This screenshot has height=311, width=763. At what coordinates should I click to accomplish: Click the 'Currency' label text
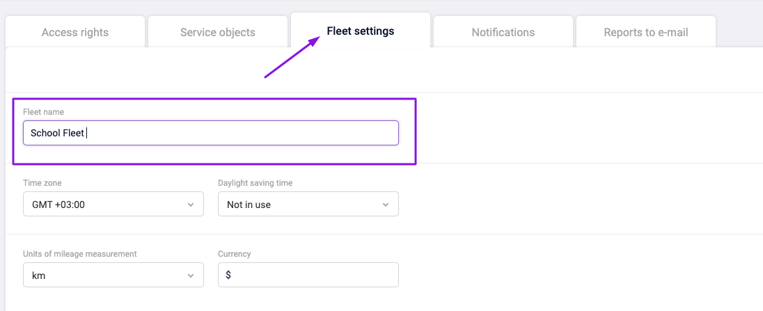(x=234, y=254)
